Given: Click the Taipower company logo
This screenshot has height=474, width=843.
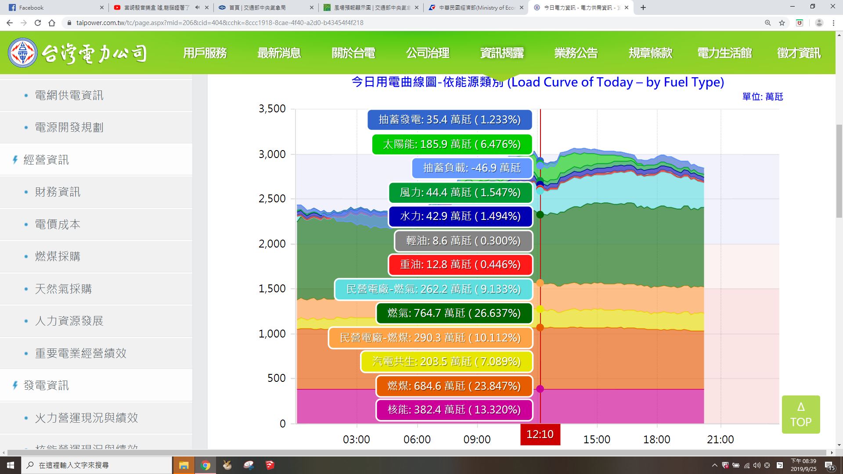Looking at the screenshot, I should (77, 53).
